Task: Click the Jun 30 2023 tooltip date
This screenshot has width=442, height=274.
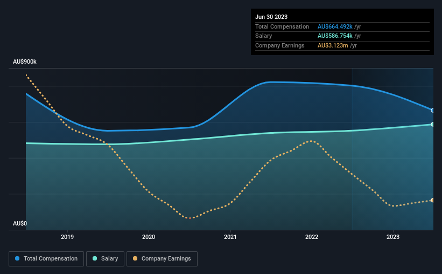Action: tap(271, 17)
